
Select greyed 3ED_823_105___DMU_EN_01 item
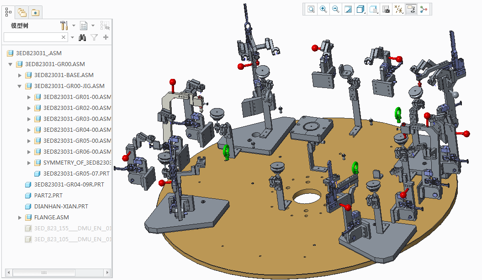73,239
